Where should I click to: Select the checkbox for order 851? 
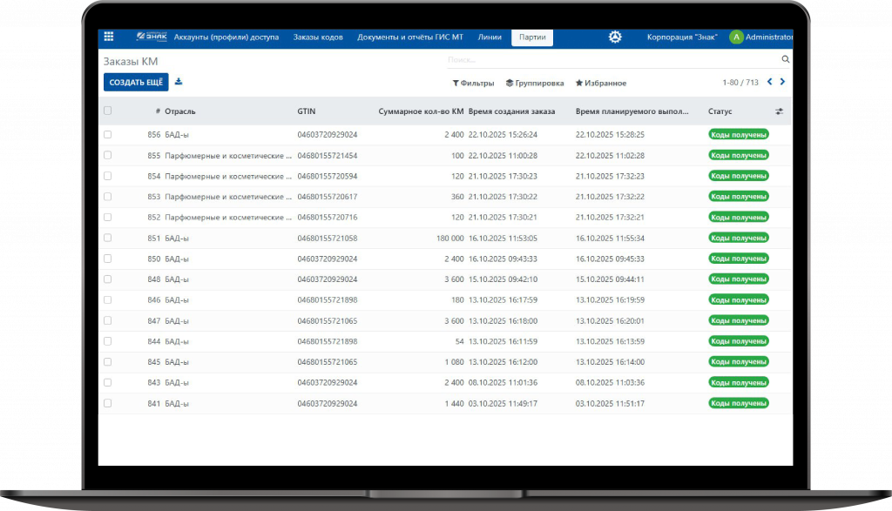click(108, 238)
